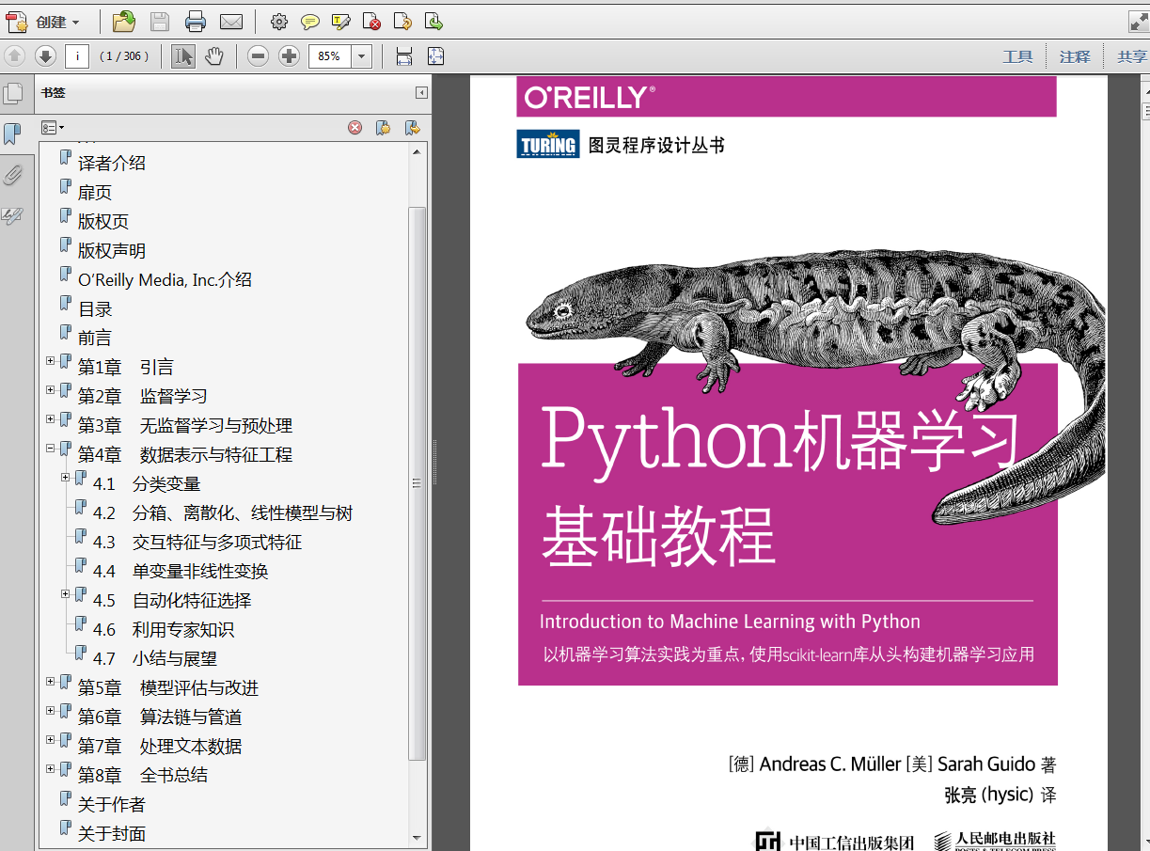The height and width of the screenshot is (851, 1150).
Task: Activate the hand pan tool
Action: click(x=214, y=56)
